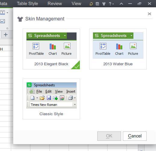
Task: Confirm with the OK button
Action: (x=109, y=136)
